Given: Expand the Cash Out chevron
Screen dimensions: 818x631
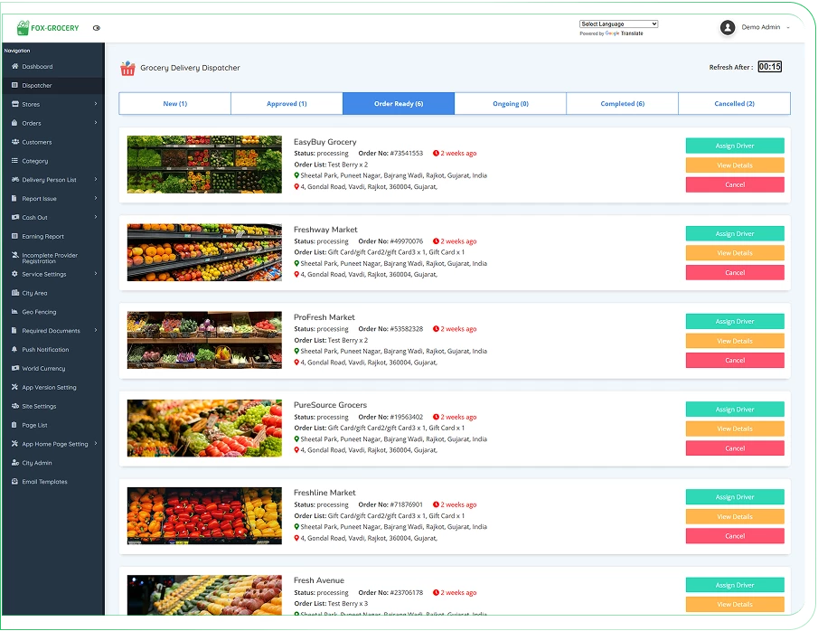Looking at the screenshot, I should click(96, 217).
